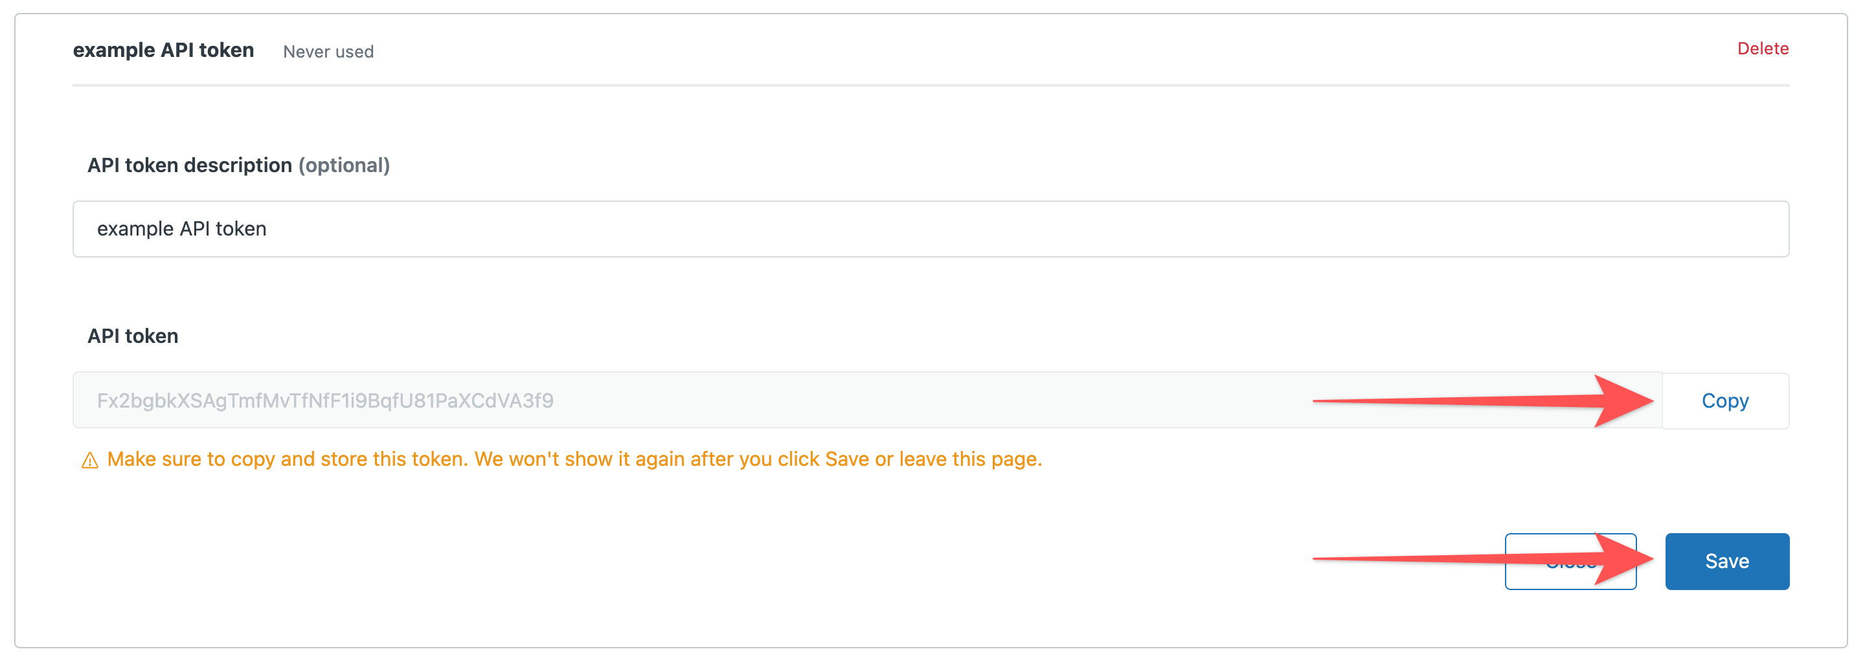Click the 'example API token' text in description box

click(x=182, y=228)
